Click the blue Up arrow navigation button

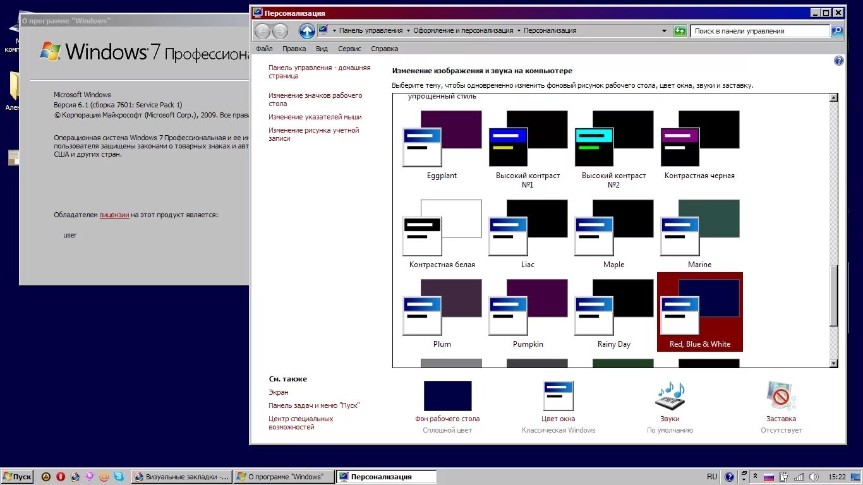[x=307, y=30]
